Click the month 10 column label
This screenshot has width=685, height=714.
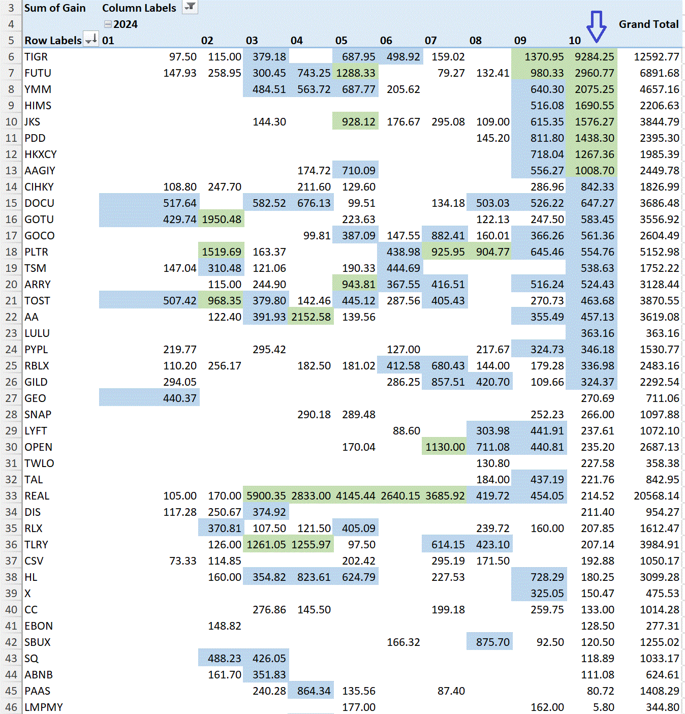575,41
